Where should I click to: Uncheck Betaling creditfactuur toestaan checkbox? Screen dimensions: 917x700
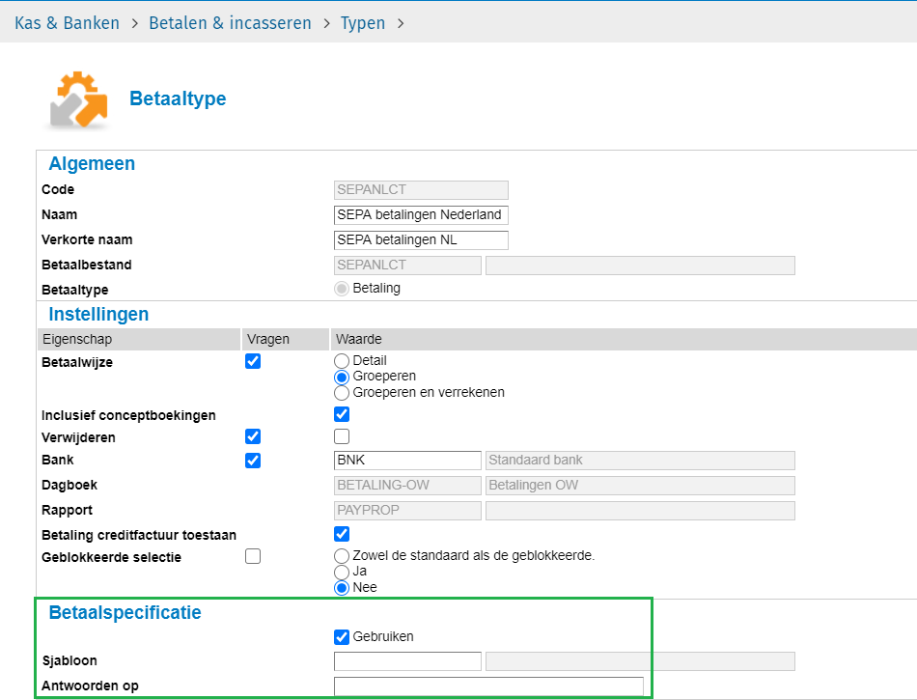point(342,534)
